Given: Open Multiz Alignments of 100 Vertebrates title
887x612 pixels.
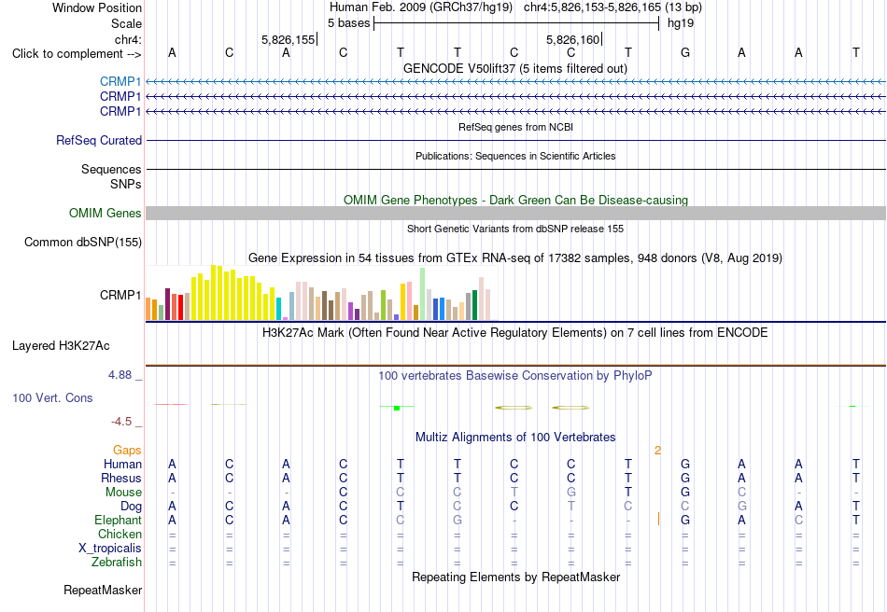Looking at the screenshot, I should click(x=515, y=437).
